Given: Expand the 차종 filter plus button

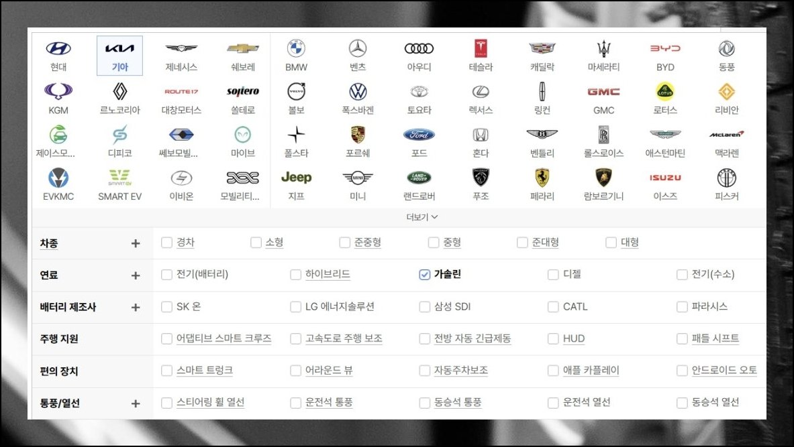Looking at the screenshot, I should click(135, 243).
